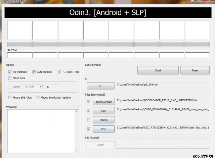Click the first ID:COM port box
215x159 pixels.
[x=19, y=55]
